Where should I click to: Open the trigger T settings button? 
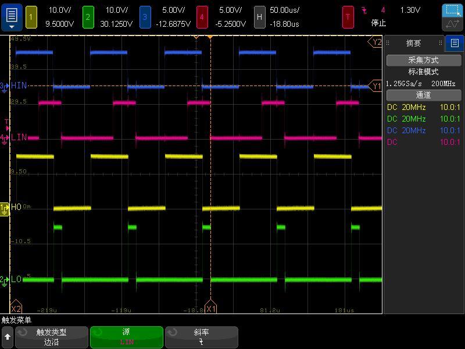348,17
